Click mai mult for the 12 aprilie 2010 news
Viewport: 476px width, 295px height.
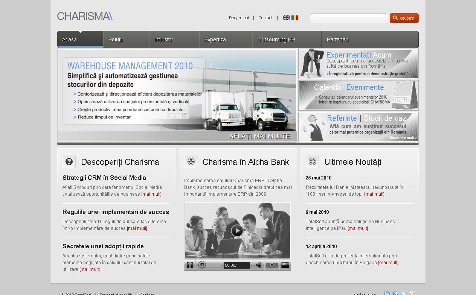coord(388,263)
